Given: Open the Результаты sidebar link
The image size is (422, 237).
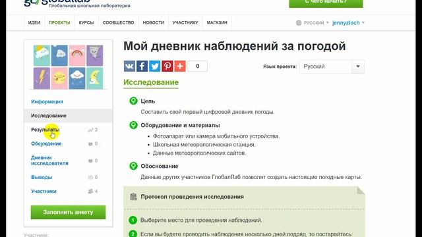Looking at the screenshot, I should click(45, 130).
